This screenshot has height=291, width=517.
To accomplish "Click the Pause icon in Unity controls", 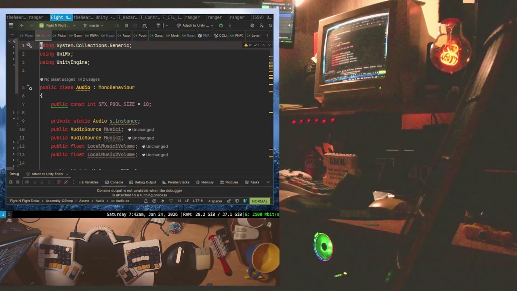I will [126, 25].
